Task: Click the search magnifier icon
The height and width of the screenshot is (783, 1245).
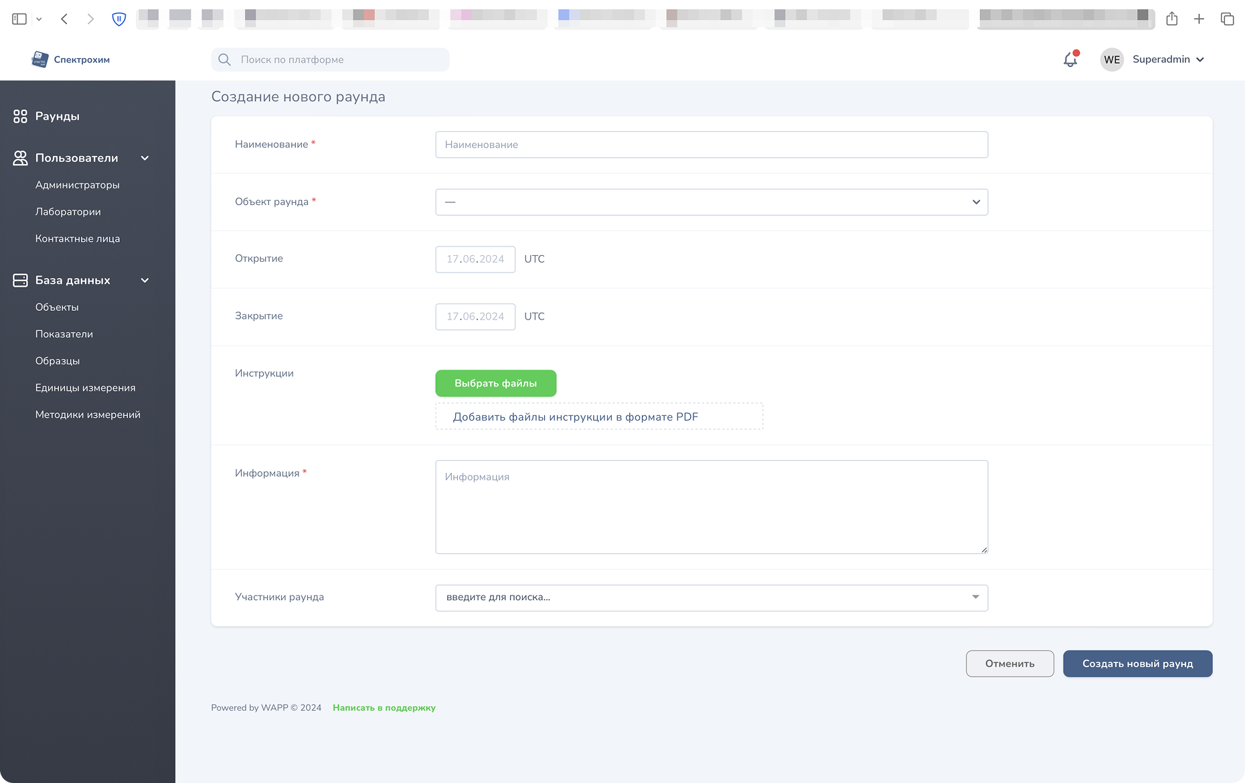Action: click(x=224, y=60)
